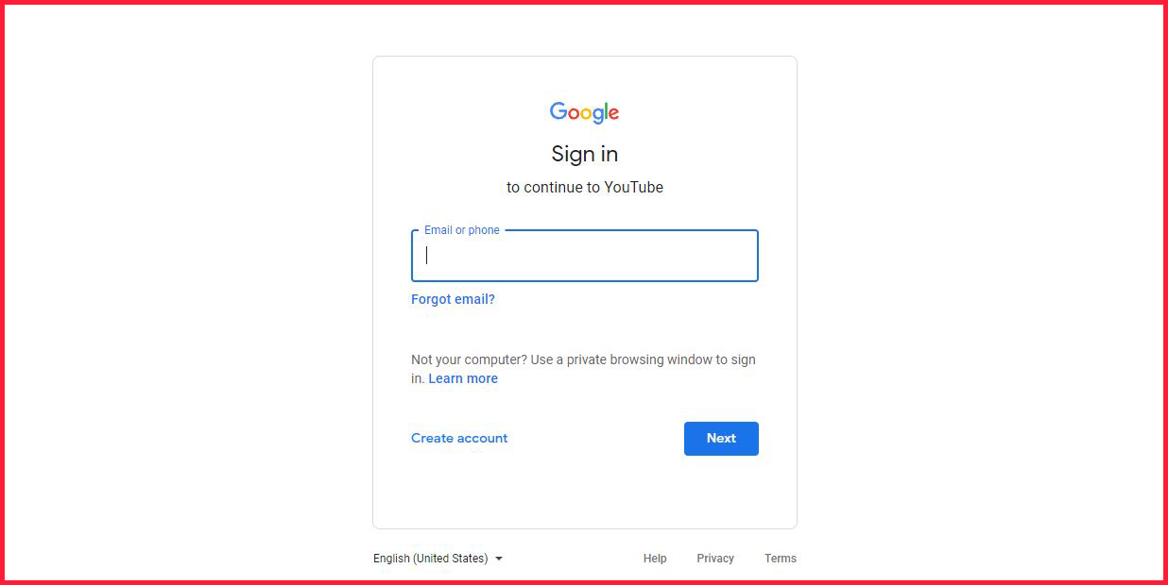The image size is (1168, 585).
Task: Expand the English (United States) language selector
Action: tap(438, 559)
